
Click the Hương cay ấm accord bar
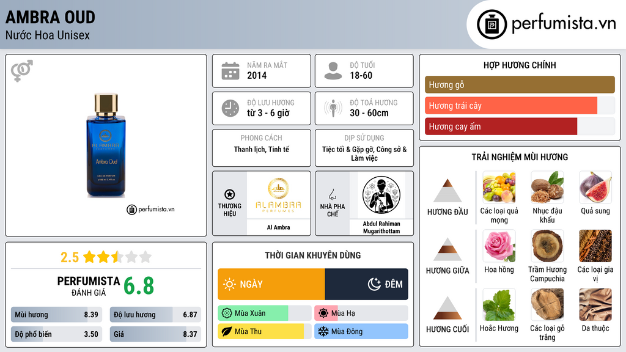tap(520, 126)
